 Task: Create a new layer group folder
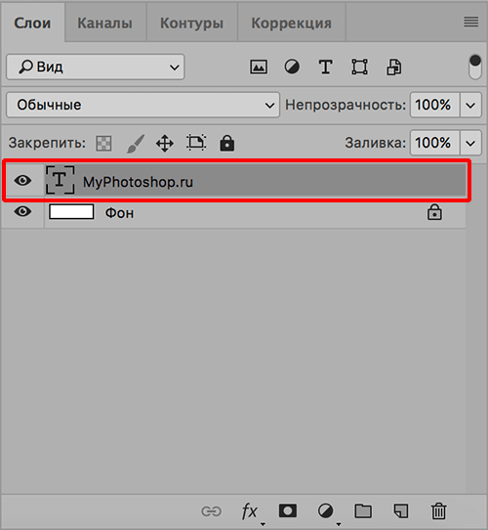point(363,510)
